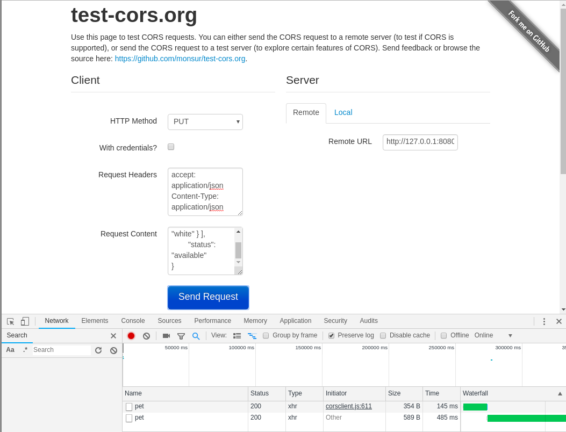Click the Send Request button
This screenshot has width=566, height=432.
point(208,297)
